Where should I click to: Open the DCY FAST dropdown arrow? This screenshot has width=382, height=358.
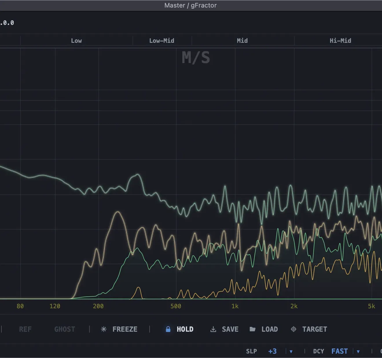pos(359,351)
